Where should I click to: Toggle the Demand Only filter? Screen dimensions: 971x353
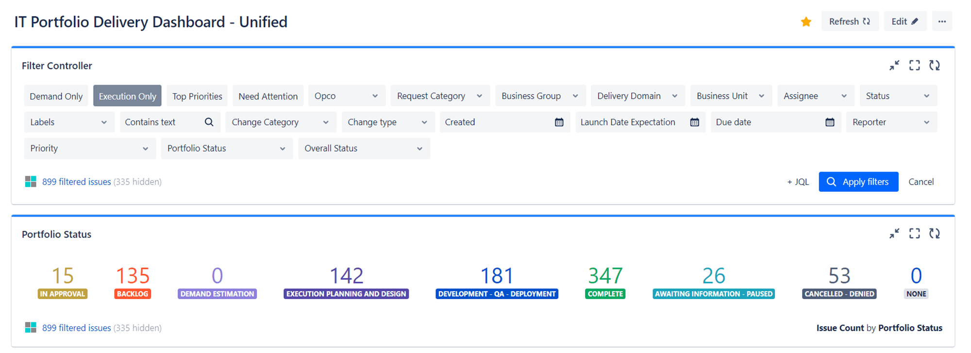(56, 96)
